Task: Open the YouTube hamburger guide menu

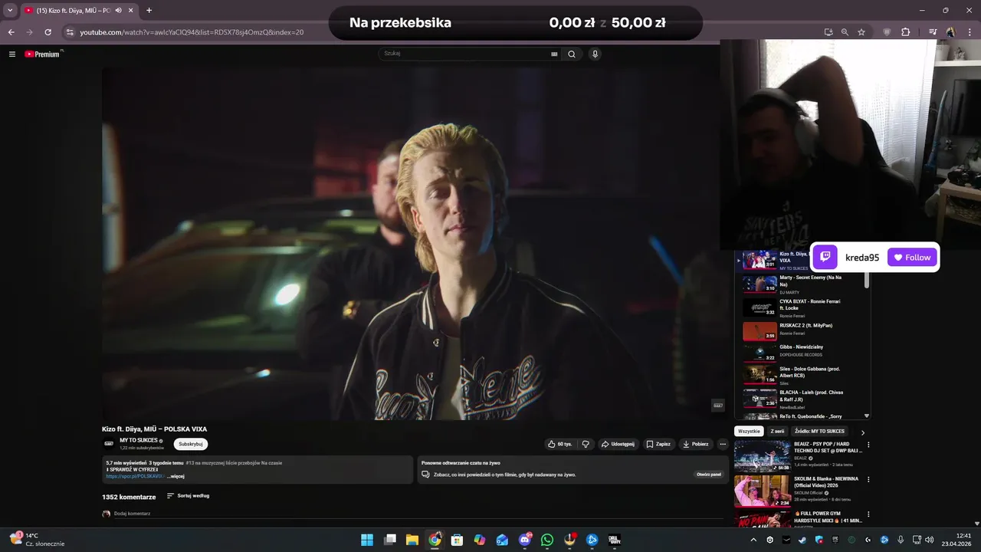Action: click(x=12, y=54)
